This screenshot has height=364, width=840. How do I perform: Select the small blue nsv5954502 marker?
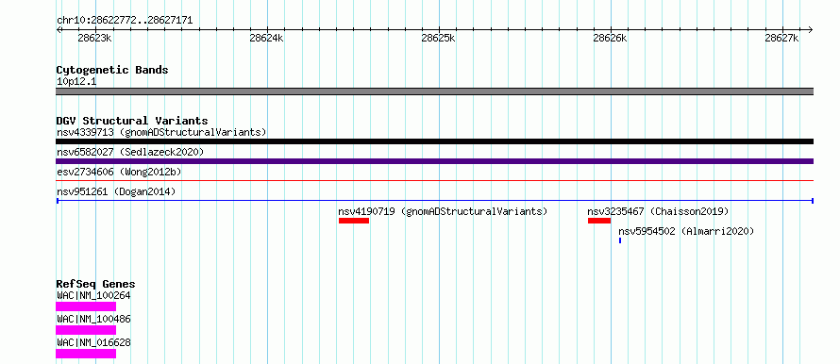(620, 240)
